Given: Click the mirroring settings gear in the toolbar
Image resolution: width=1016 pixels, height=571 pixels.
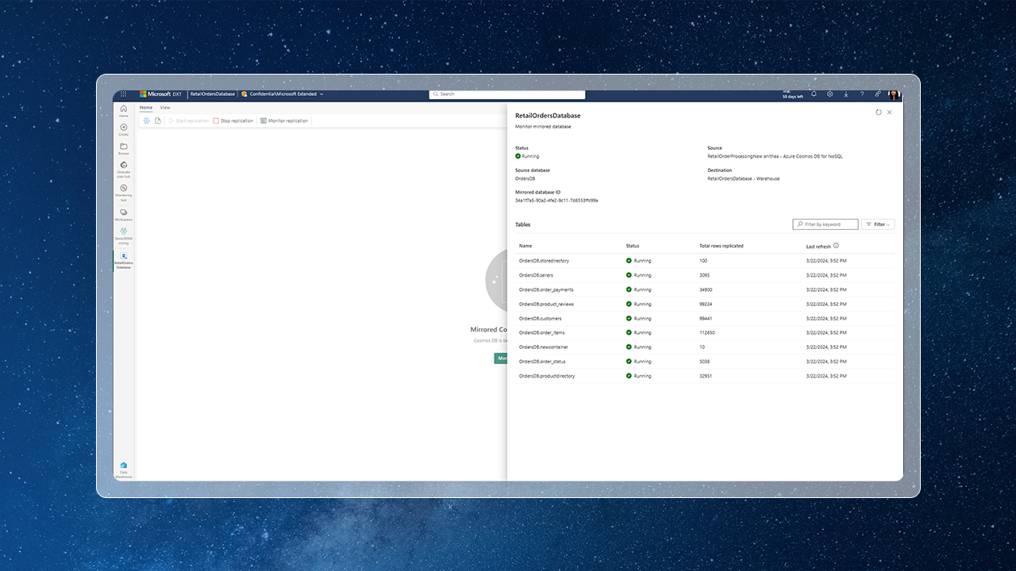Looking at the screenshot, I should [147, 121].
